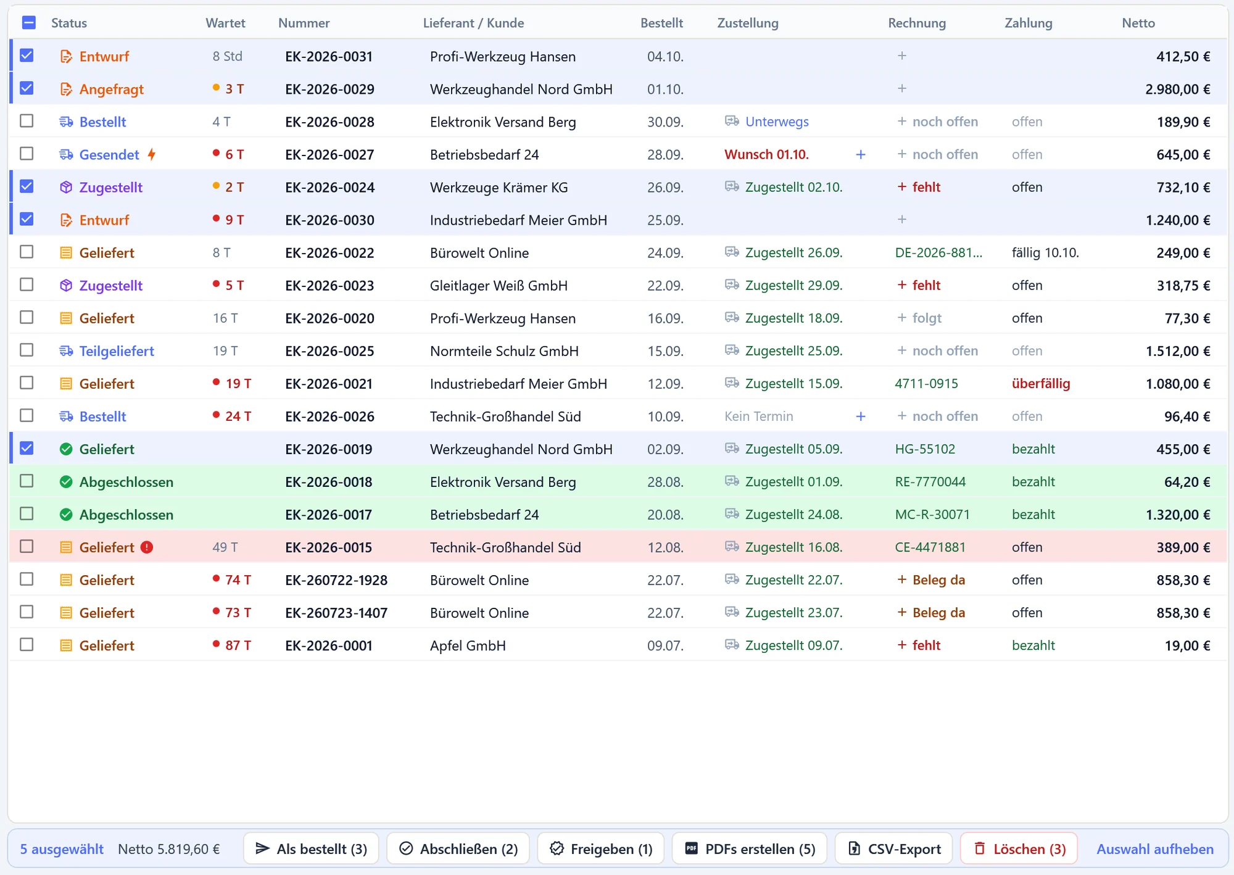
Task: Open invoice 4711-0915
Action: (x=926, y=384)
